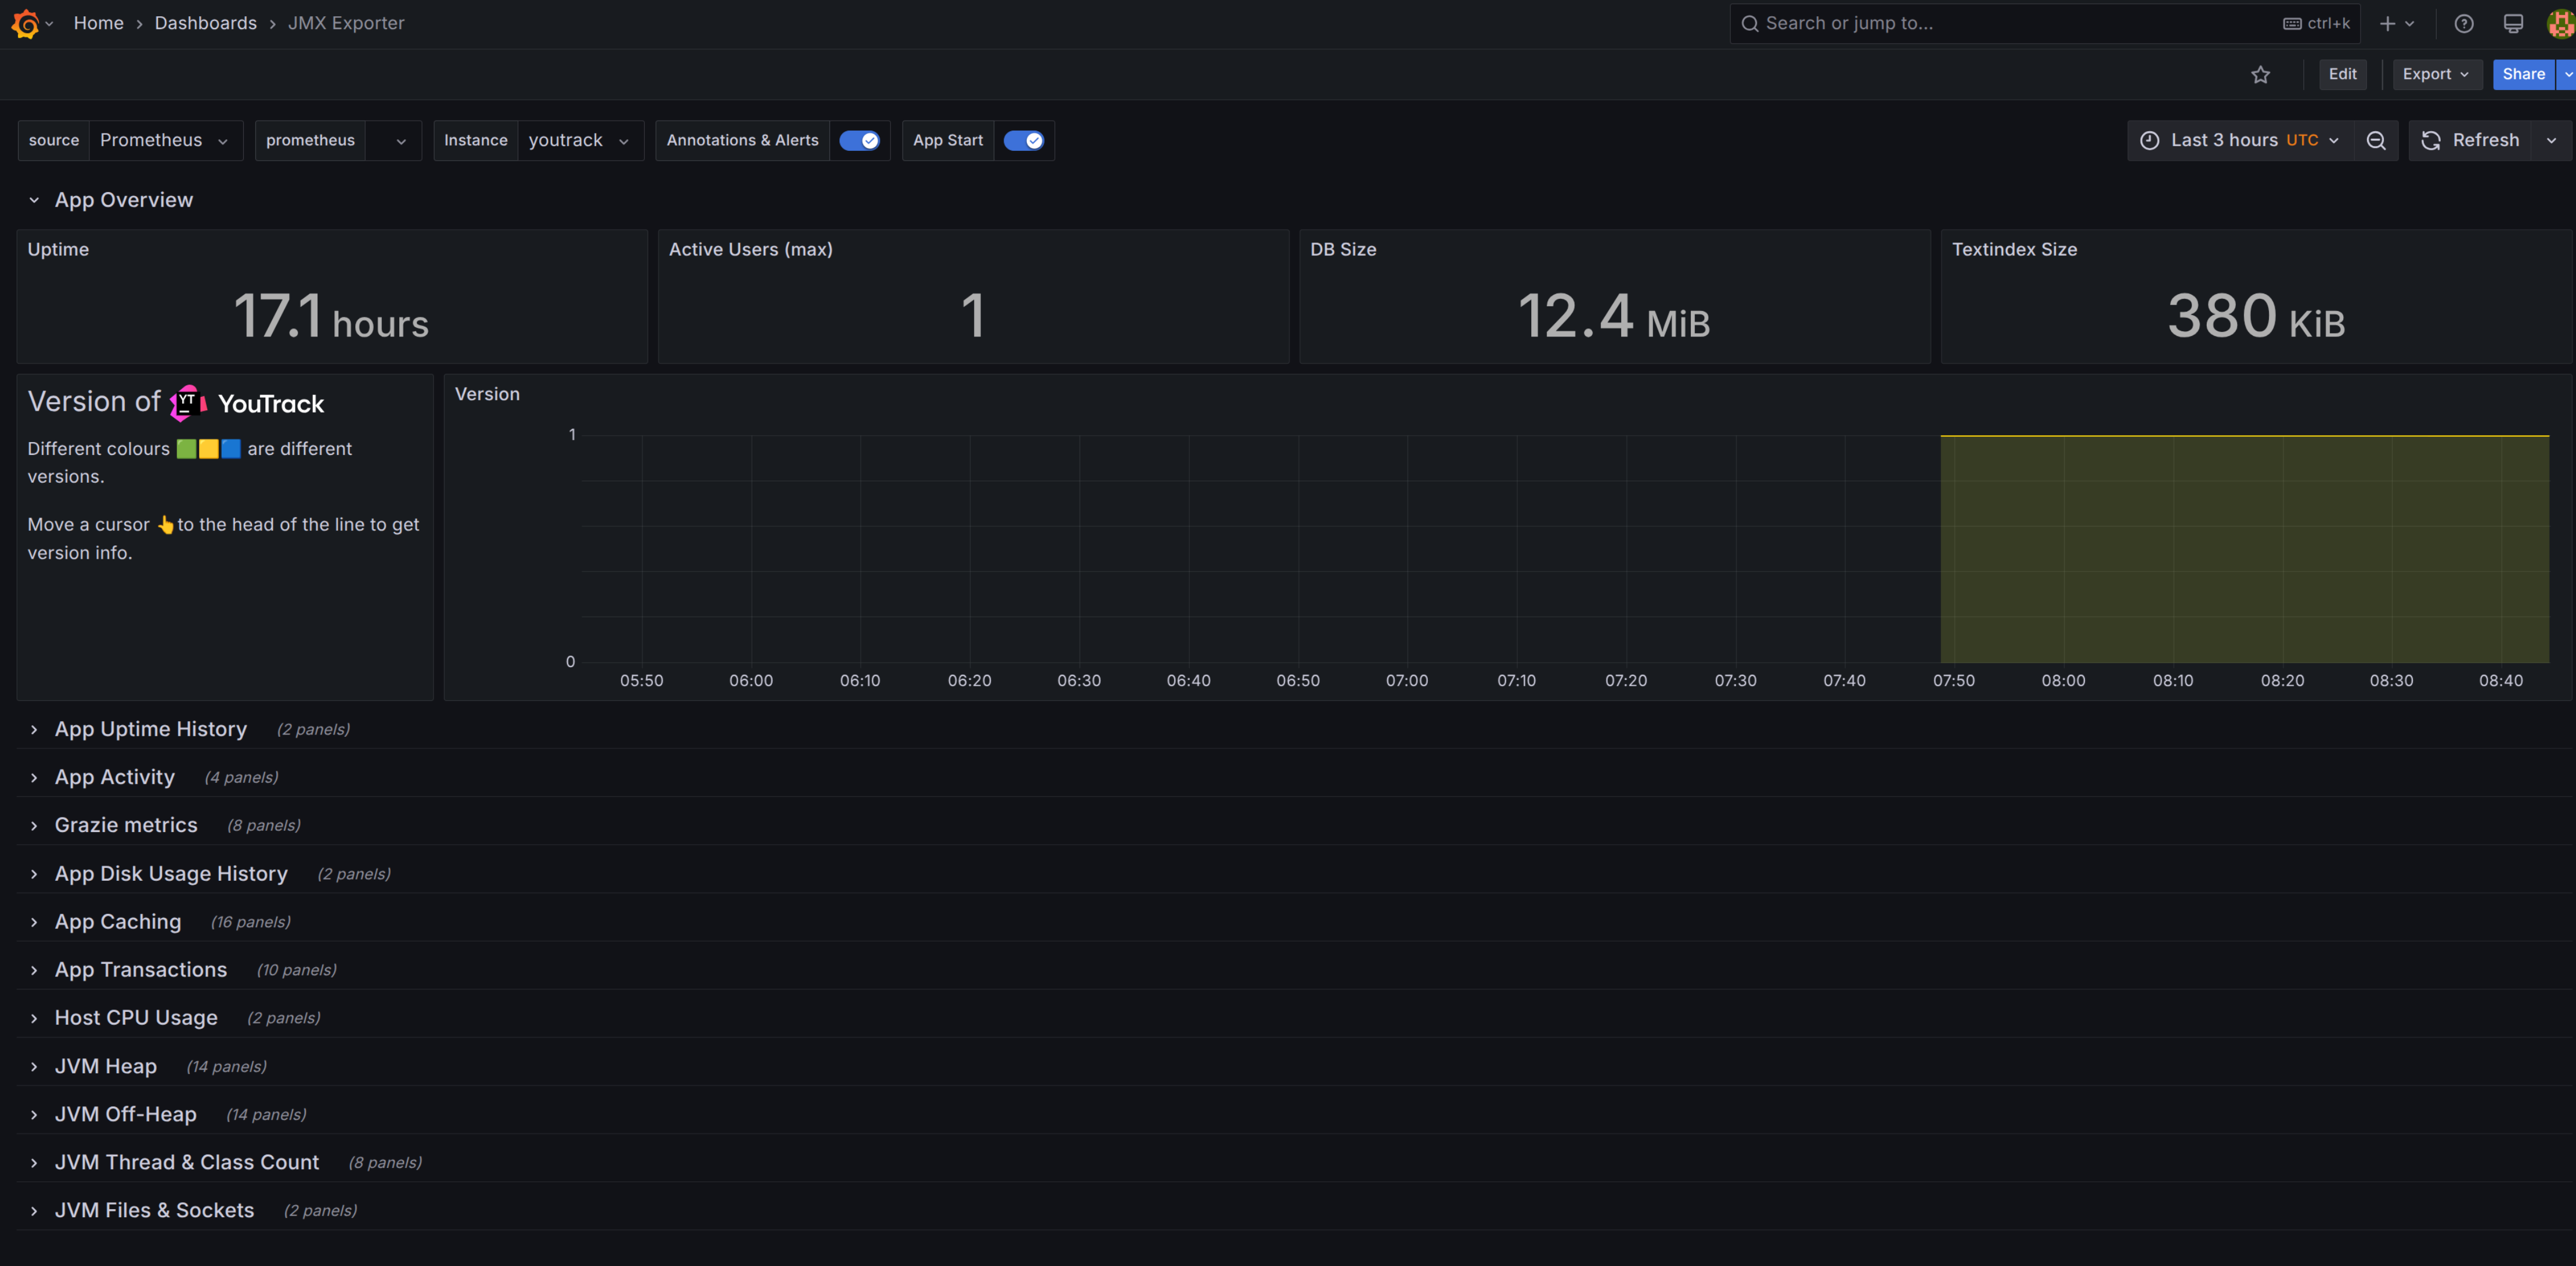Open the Export dropdown
Image resolution: width=2576 pixels, height=1266 pixels.
tap(2437, 74)
